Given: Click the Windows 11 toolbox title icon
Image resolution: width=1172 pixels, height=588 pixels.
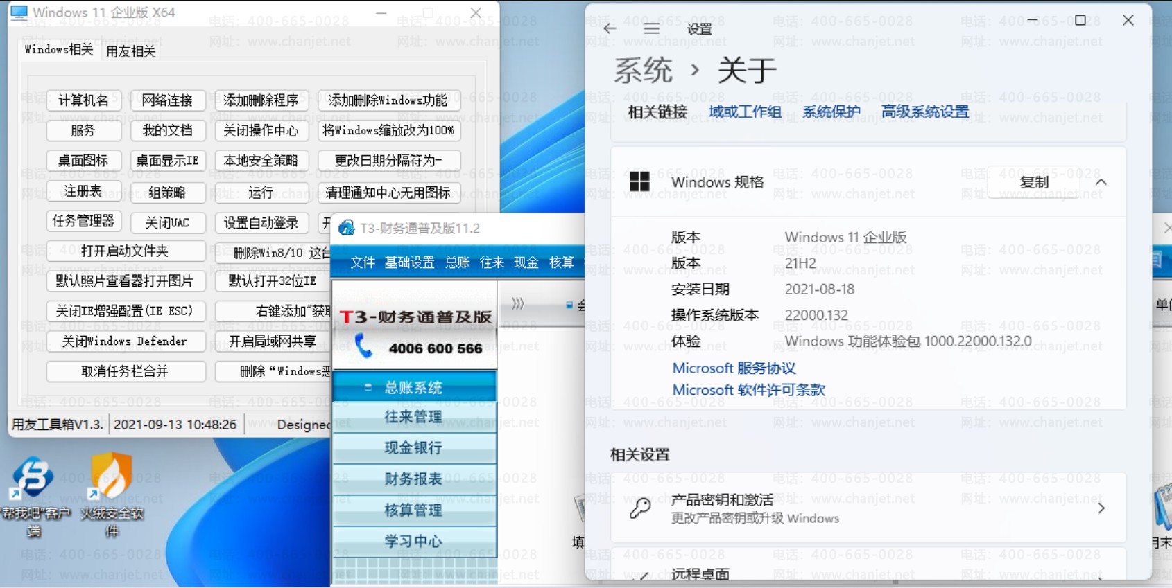Looking at the screenshot, I should click(19, 12).
